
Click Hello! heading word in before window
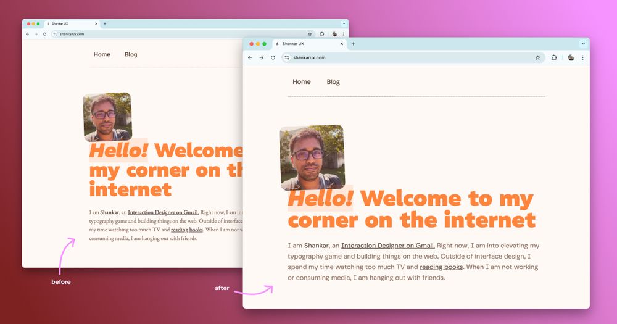[118, 151]
